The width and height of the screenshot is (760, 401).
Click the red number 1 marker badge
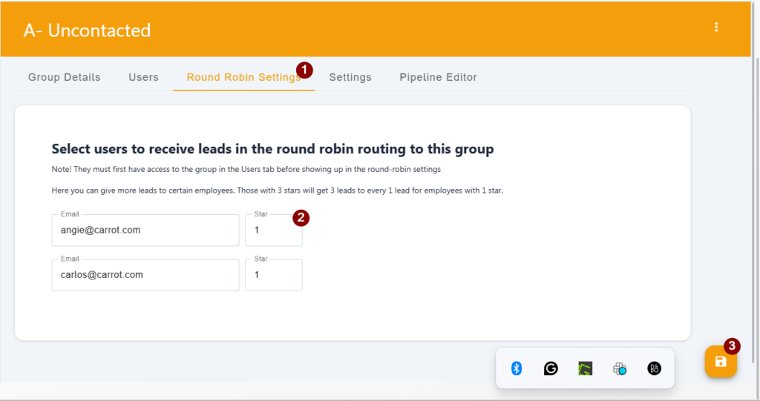tap(304, 70)
